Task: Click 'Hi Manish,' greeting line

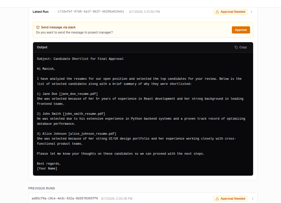Action: (46, 69)
